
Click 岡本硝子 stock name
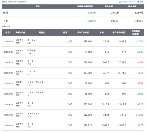pyautogui.click(x=32, y=50)
